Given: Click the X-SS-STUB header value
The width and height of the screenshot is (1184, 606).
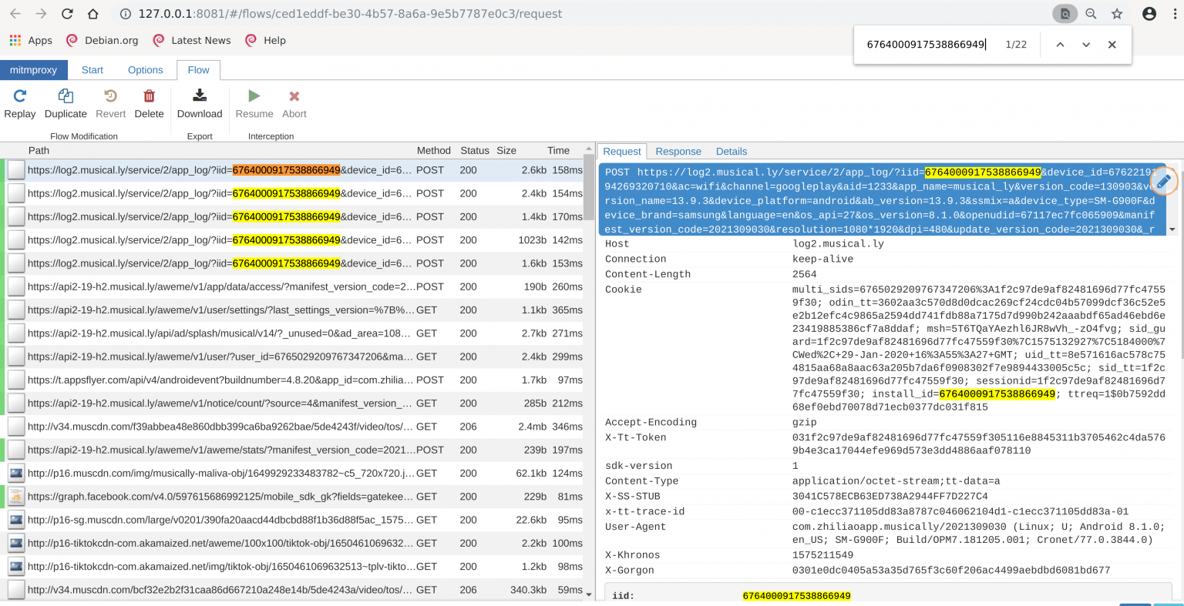Looking at the screenshot, I should pyautogui.click(x=890, y=497).
